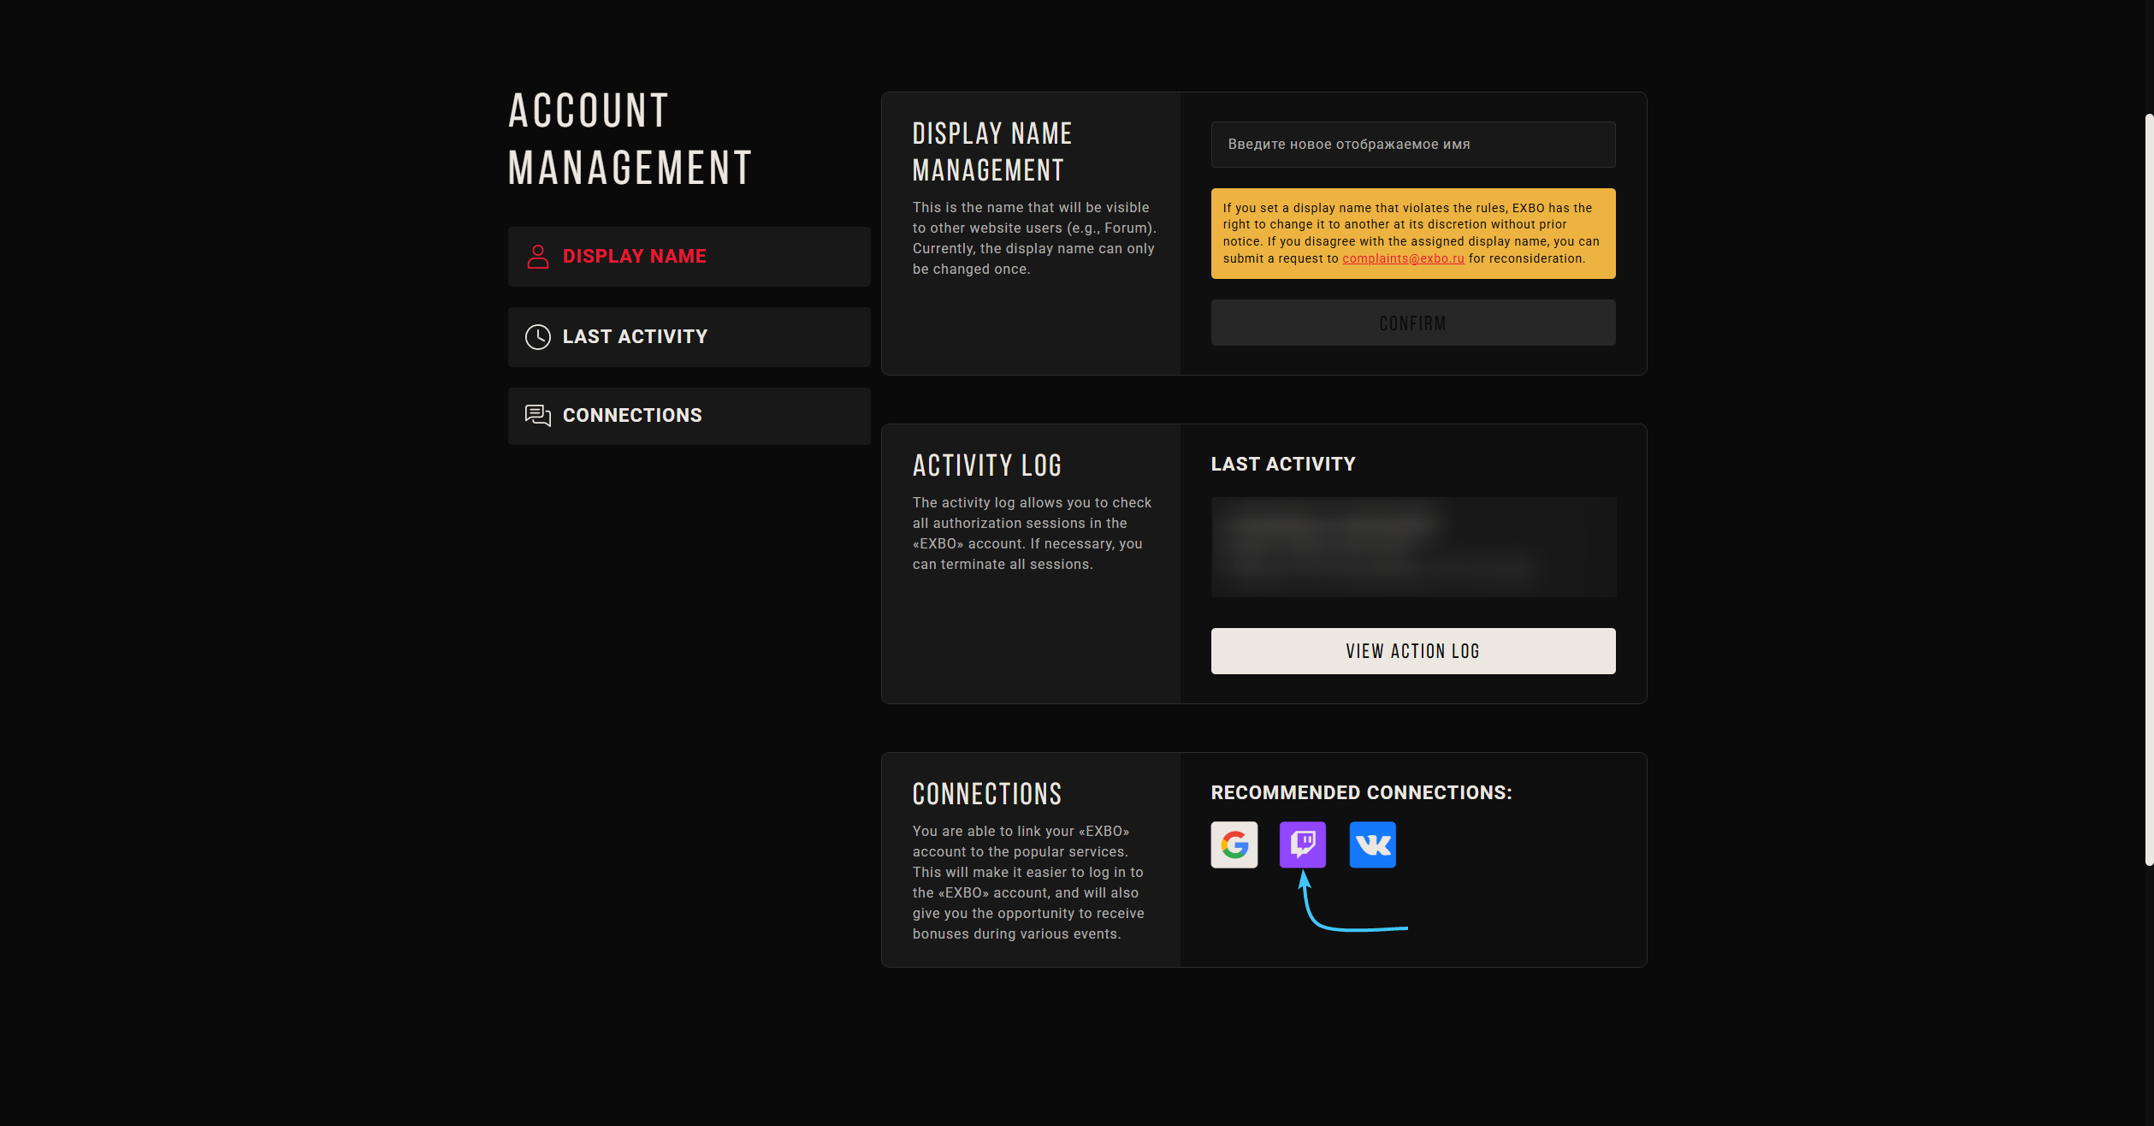Click the complaints@exbo.ru email link
The image size is (2154, 1126).
coord(1403,258)
